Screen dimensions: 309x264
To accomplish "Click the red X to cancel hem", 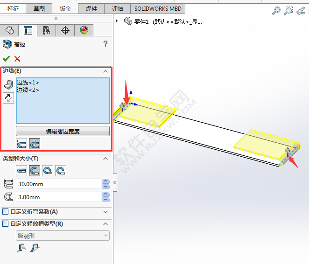I will [17, 59].
